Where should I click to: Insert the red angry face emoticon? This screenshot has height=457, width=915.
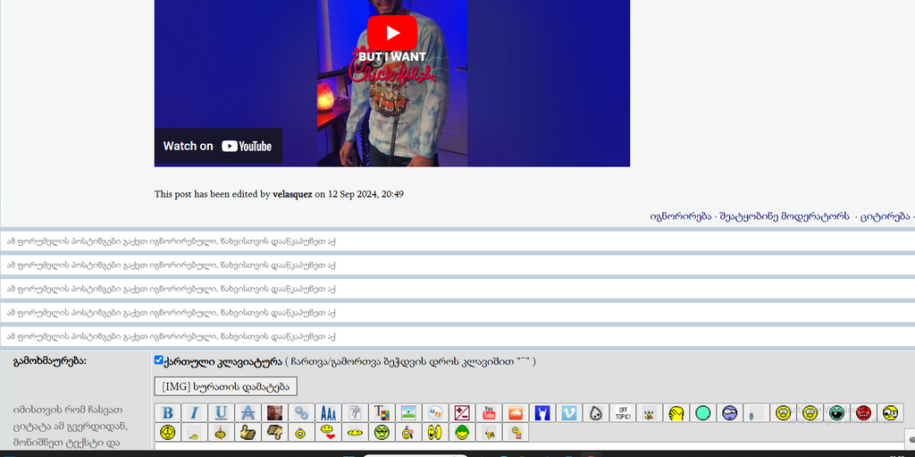click(x=864, y=413)
